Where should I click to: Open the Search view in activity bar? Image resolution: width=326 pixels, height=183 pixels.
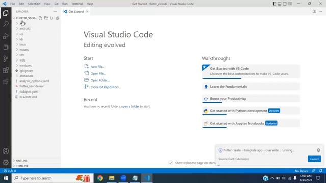[6, 24]
